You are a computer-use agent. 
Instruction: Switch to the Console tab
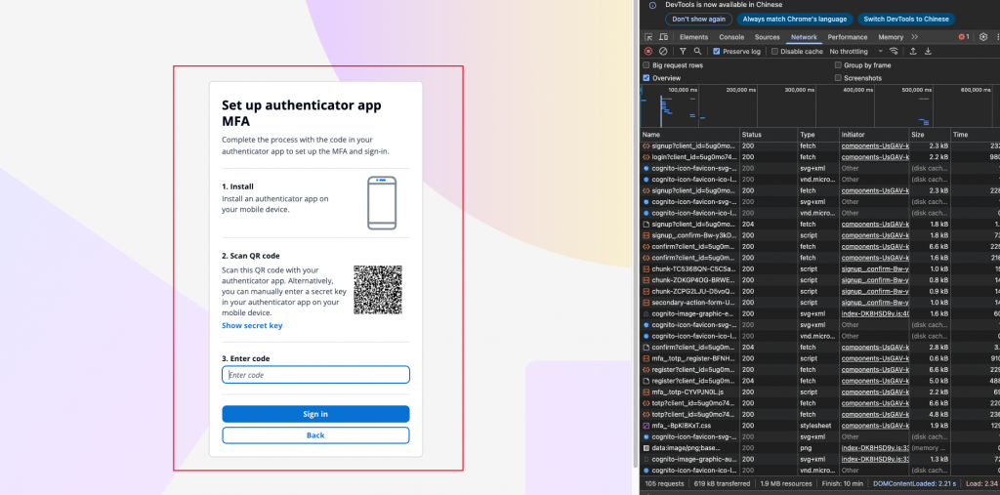[731, 37]
